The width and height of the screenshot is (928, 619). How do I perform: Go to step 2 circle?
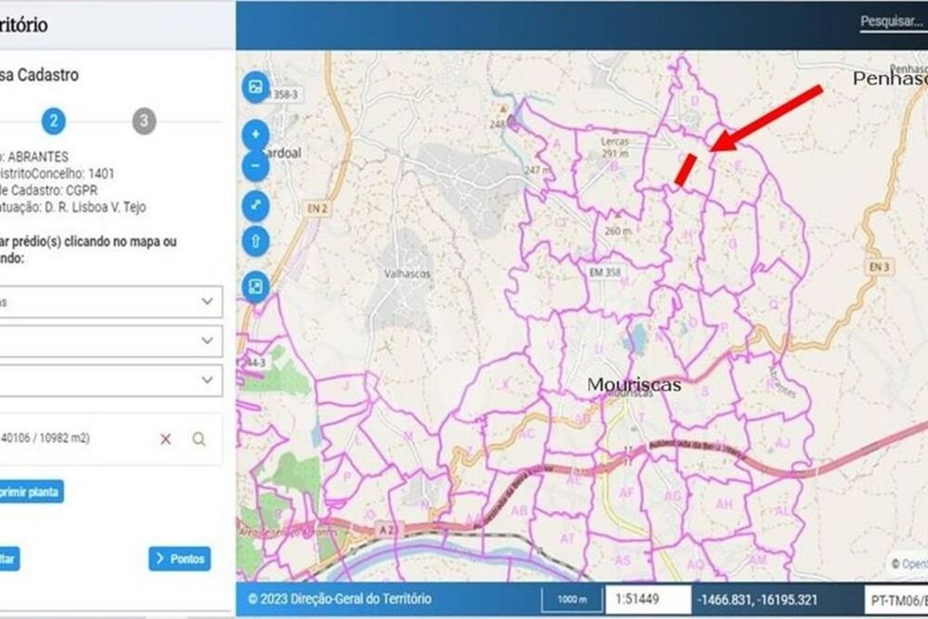[x=53, y=122]
